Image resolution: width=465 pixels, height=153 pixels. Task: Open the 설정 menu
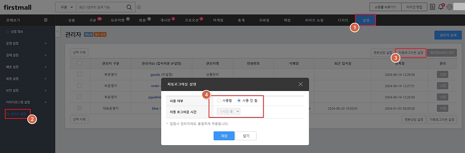click(366, 20)
